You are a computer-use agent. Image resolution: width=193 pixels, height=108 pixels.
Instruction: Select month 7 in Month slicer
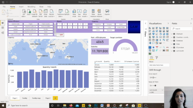pos(75,24)
